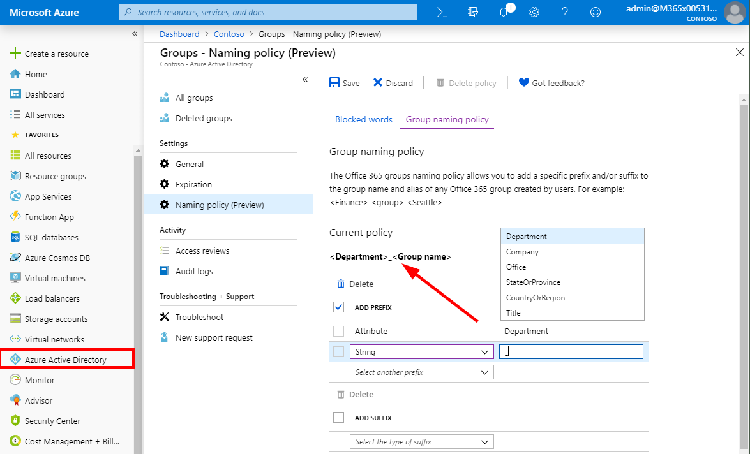
Task: Open portal settings gear icon
Action: click(534, 12)
